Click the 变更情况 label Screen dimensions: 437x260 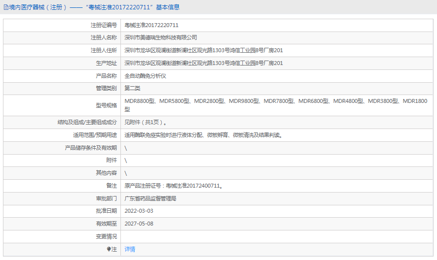(x=107, y=236)
